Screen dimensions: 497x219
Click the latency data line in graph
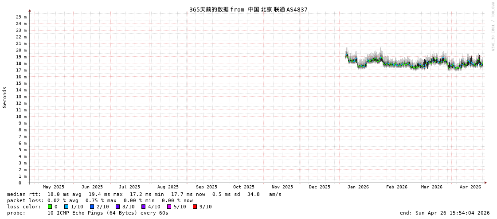click(399, 64)
